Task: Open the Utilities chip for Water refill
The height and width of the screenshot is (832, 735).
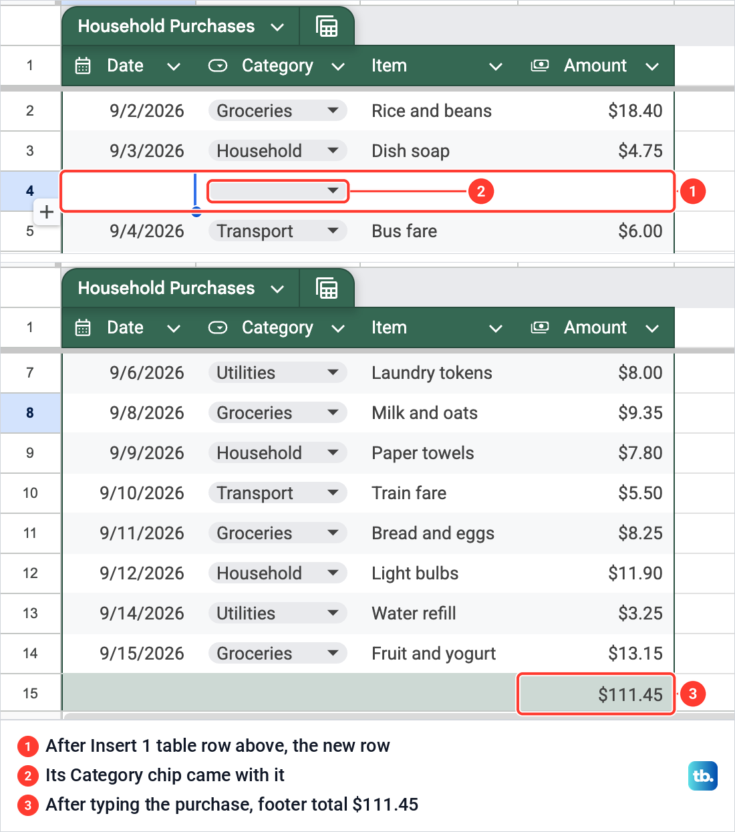Action: coord(277,613)
